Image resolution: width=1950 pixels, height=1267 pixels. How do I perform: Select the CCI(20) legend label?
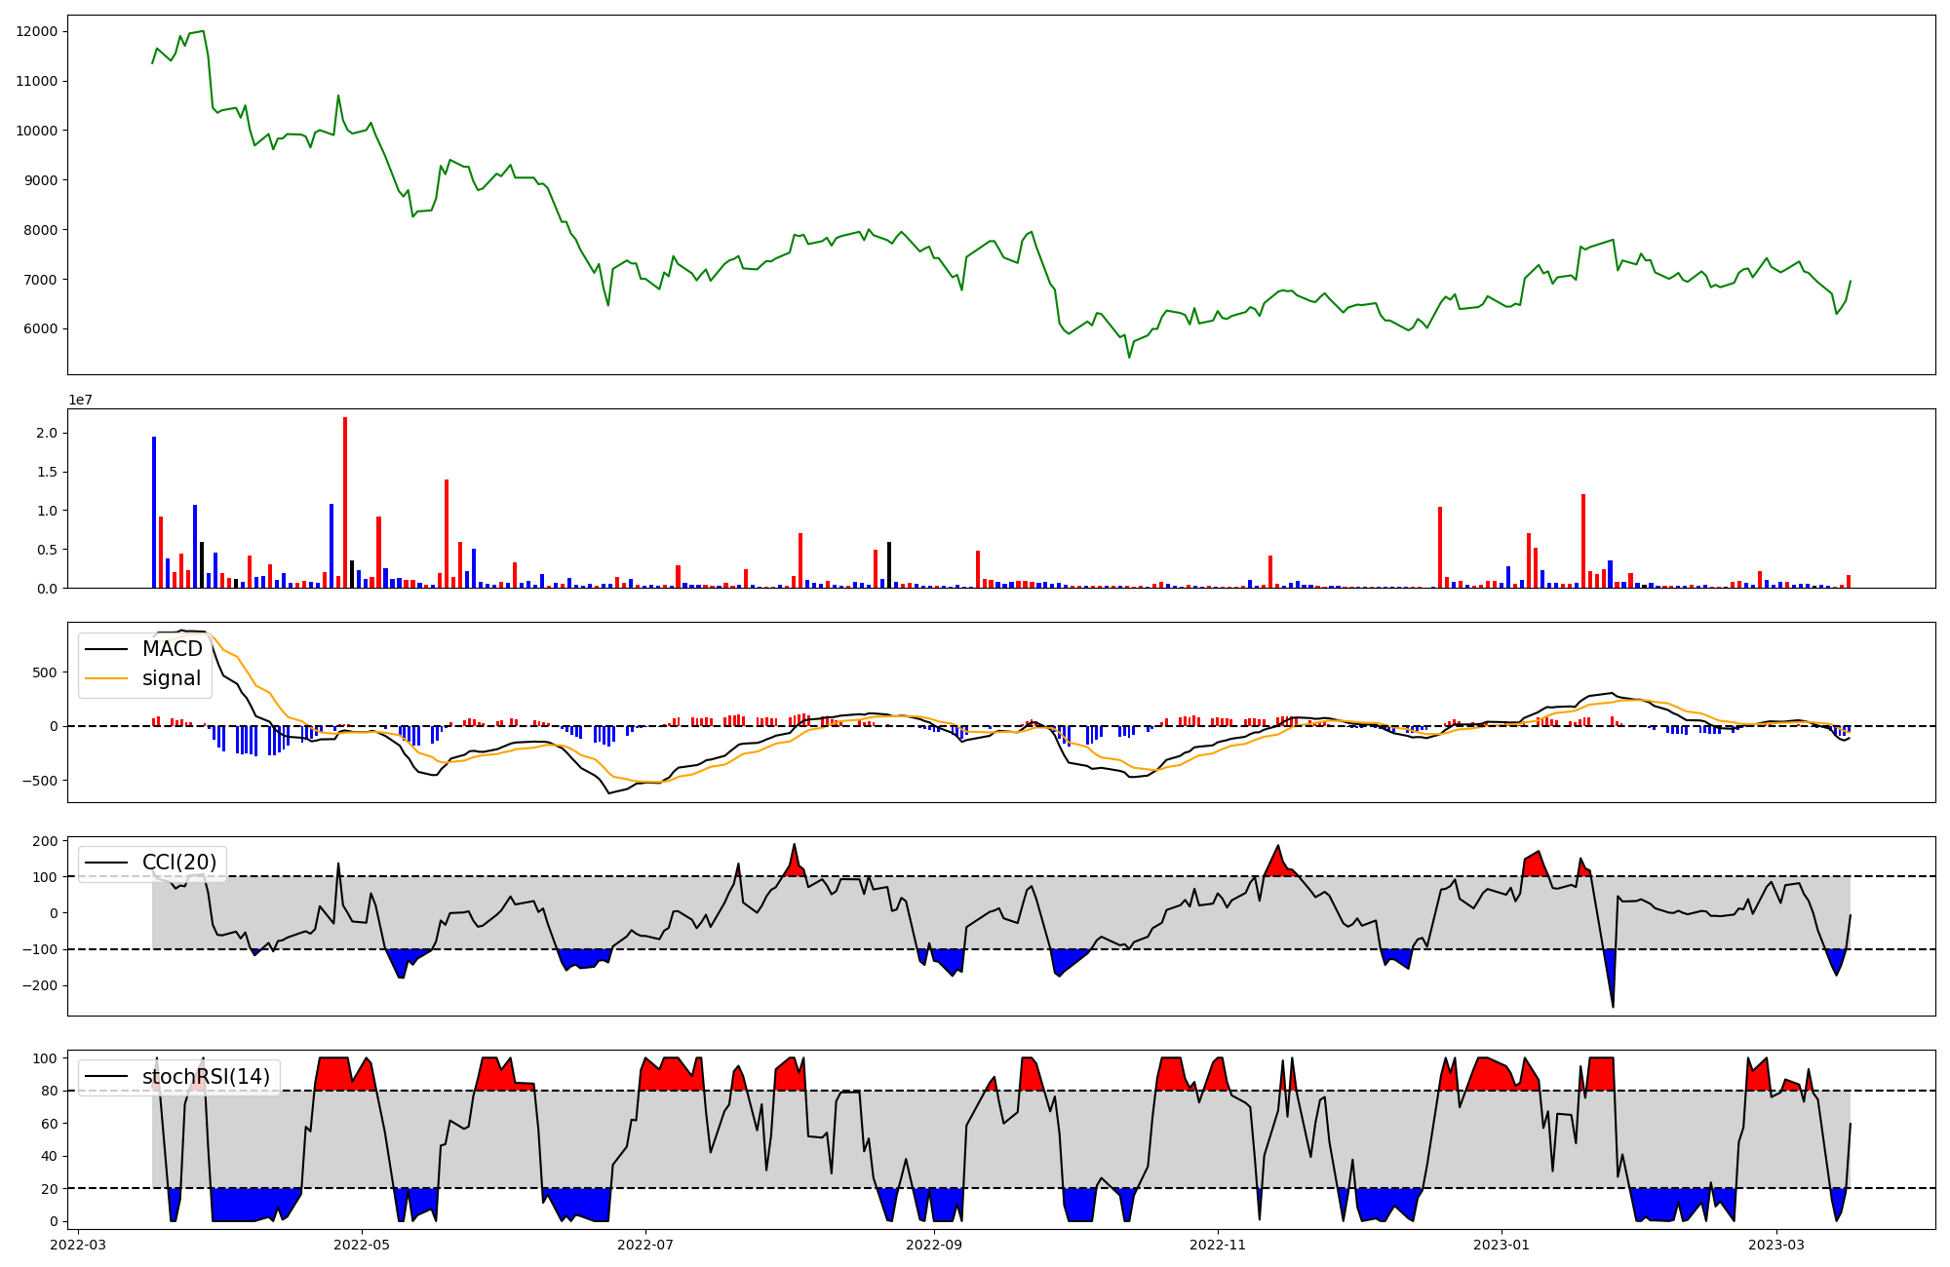[180, 863]
